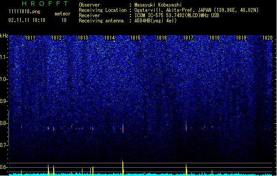Click the 0.8 kHz axis label
Screen dimensions: 277x176
(x=4, y=123)
